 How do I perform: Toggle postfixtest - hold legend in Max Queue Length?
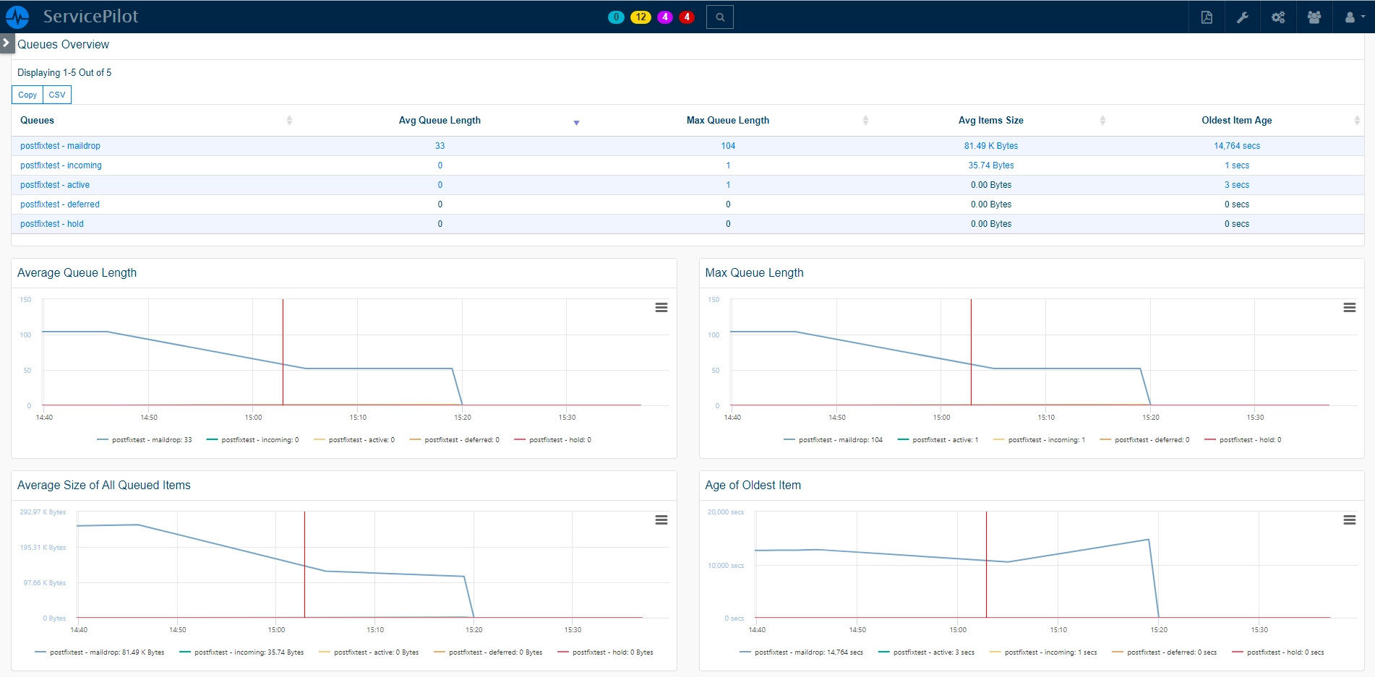[x=1243, y=440]
